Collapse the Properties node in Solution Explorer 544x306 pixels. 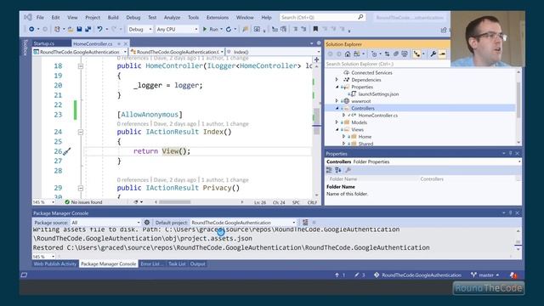point(337,87)
